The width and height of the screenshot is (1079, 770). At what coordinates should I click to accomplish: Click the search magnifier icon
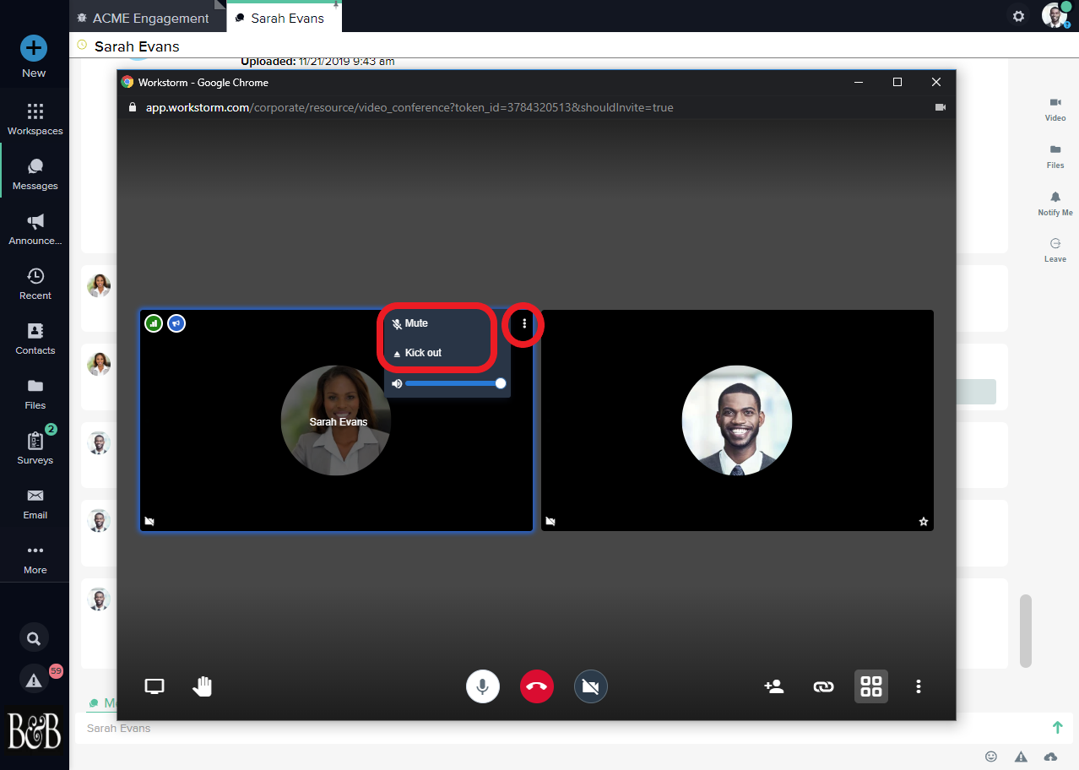pos(34,638)
